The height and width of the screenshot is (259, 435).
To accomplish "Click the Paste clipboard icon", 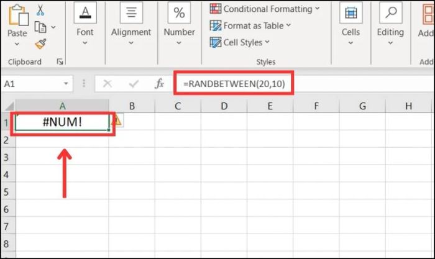I will click(18, 16).
